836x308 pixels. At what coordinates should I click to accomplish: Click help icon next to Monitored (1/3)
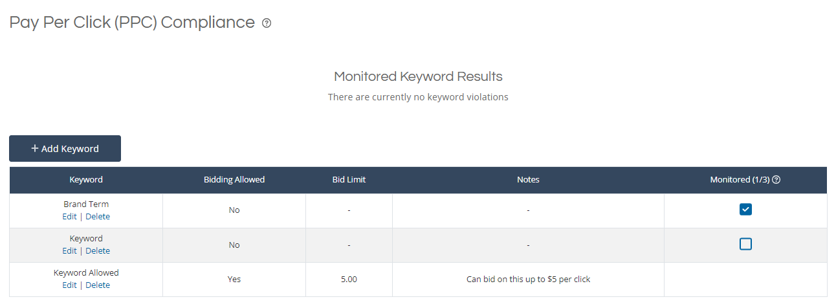(x=776, y=180)
